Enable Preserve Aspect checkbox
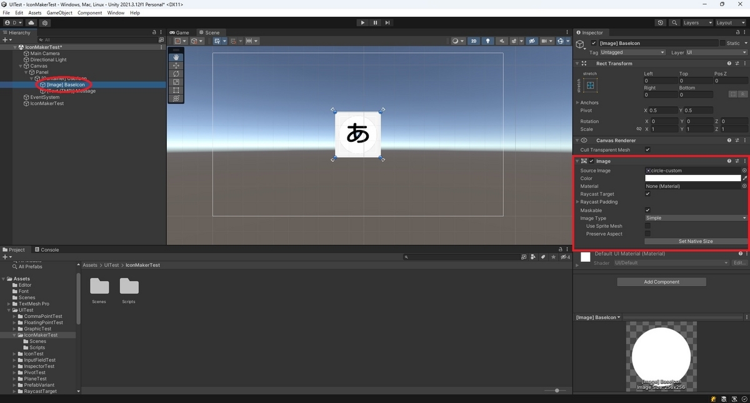 647,234
